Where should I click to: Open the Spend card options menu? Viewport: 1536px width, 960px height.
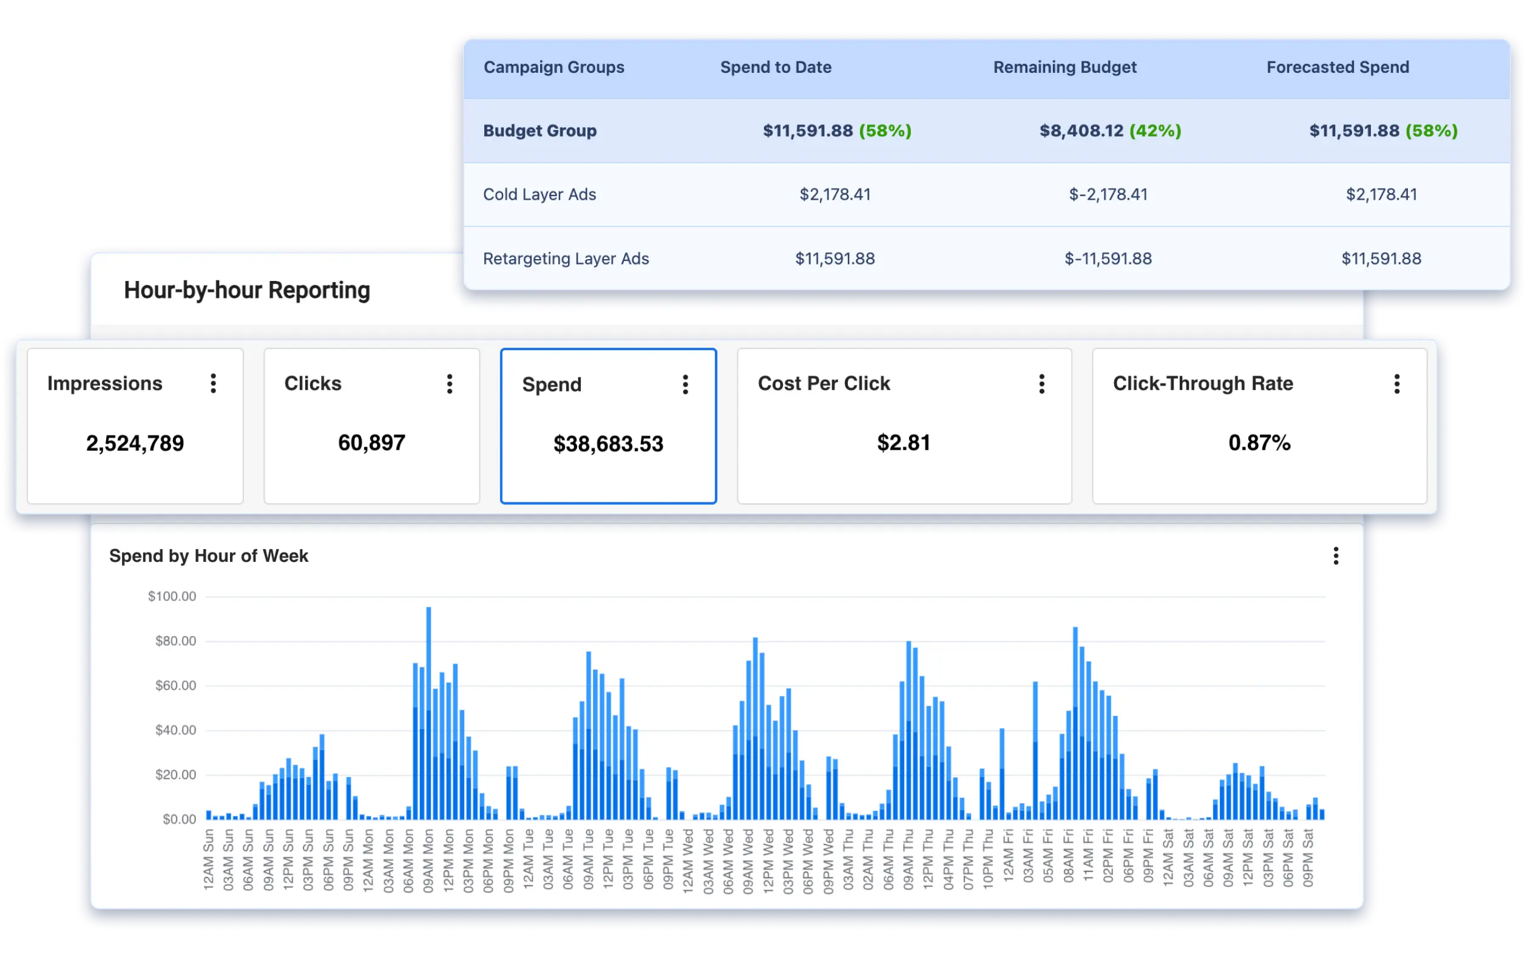[x=685, y=384]
